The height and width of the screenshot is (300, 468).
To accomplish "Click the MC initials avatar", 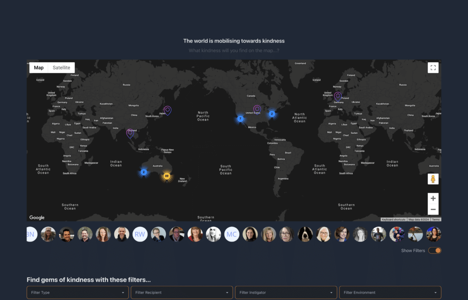I will pyautogui.click(x=232, y=234).
